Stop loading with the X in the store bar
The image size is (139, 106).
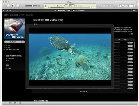click(4, 10)
